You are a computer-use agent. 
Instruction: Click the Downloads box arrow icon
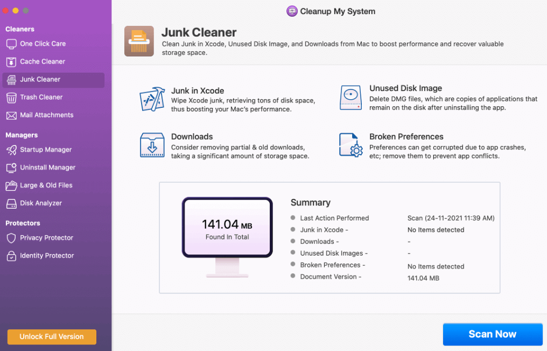click(152, 145)
